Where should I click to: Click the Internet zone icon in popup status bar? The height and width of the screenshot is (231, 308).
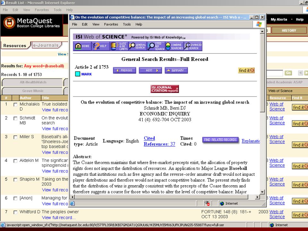coord(222,203)
